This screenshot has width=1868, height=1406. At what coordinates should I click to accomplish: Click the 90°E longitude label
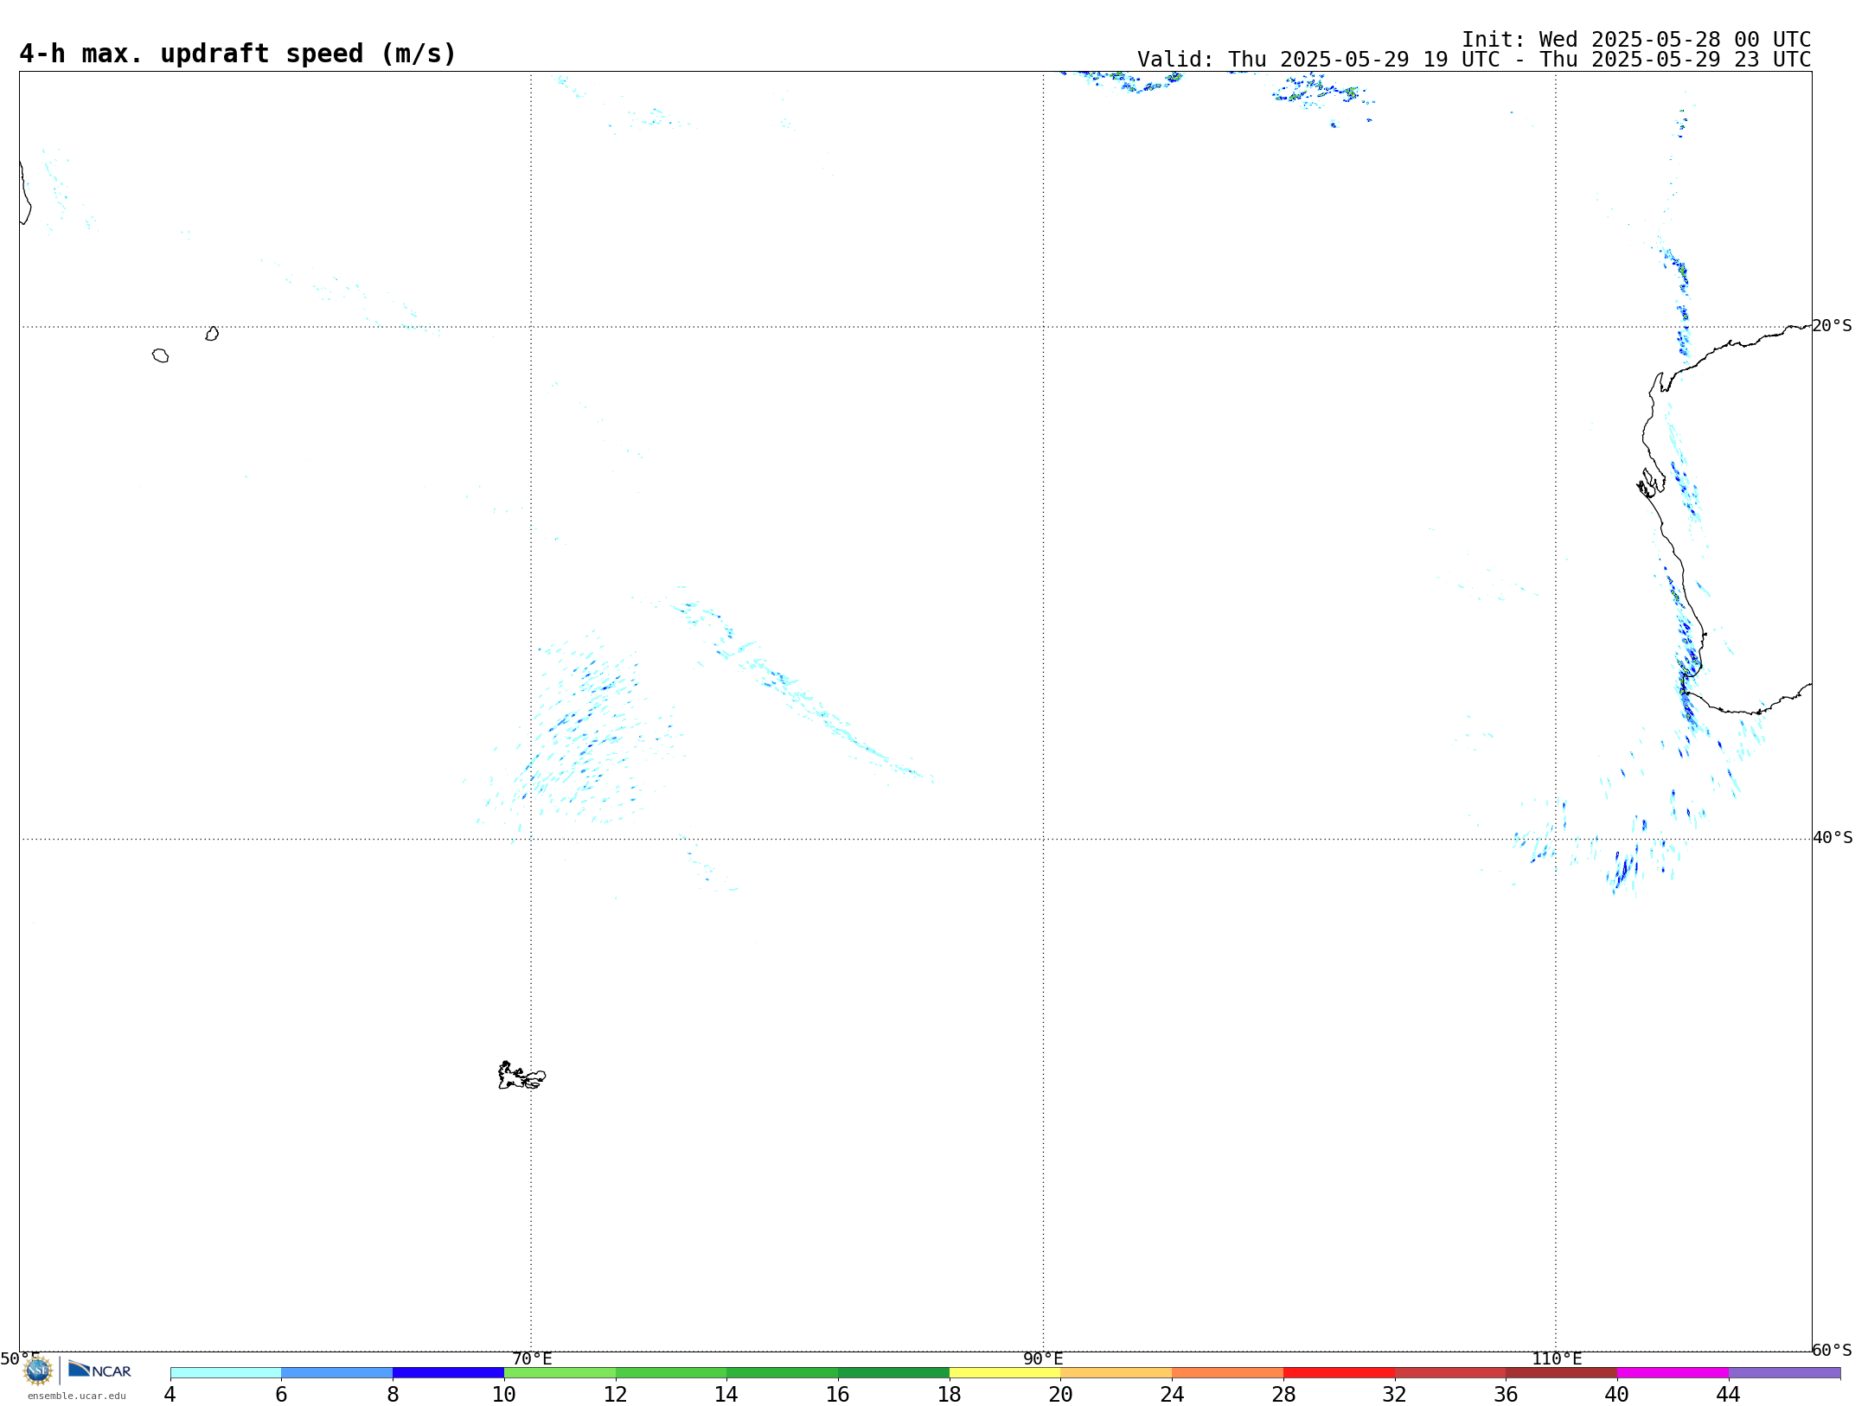[1043, 1358]
